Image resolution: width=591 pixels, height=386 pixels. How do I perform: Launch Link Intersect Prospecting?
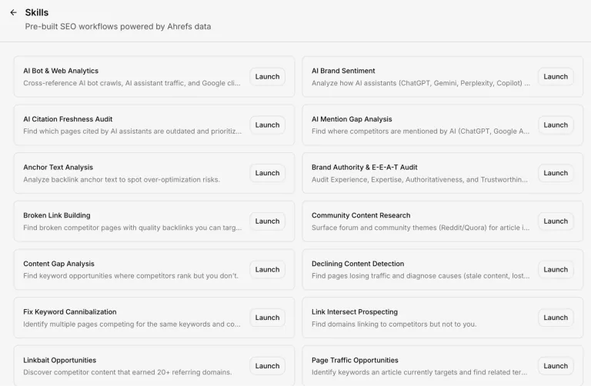pyautogui.click(x=556, y=318)
